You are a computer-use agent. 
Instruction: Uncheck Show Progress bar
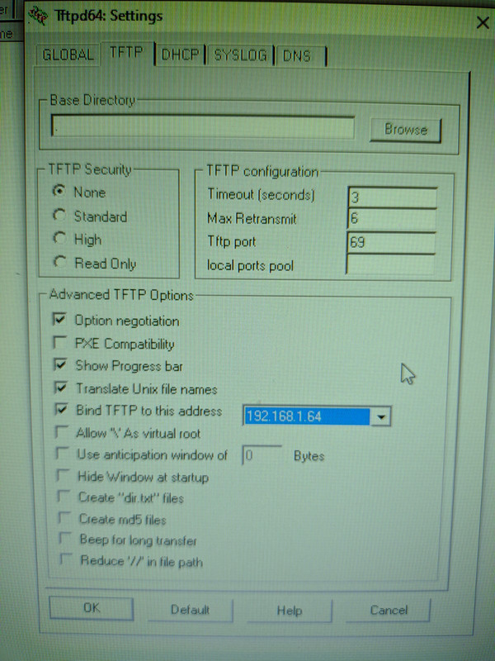pos(60,364)
